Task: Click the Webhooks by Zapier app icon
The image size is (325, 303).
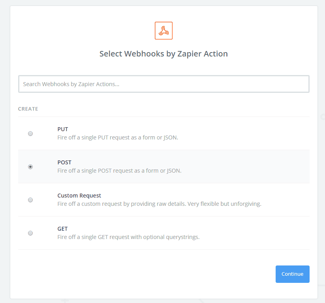Action: [x=163, y=30]
